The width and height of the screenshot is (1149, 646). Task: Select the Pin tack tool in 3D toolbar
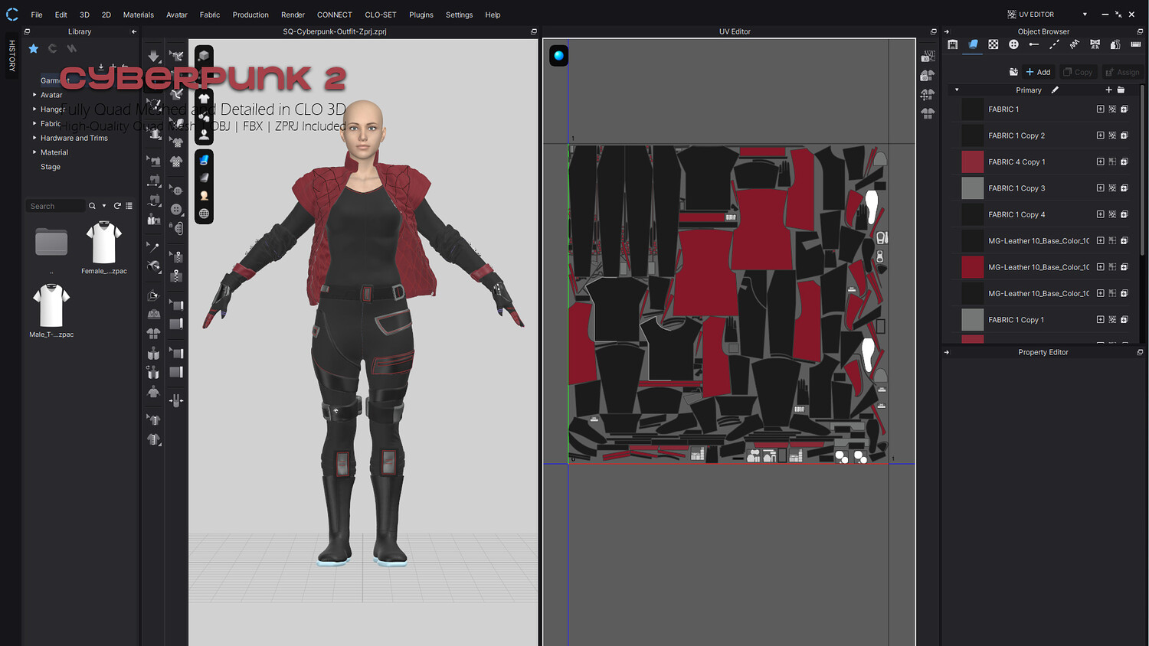coord(153,247)
